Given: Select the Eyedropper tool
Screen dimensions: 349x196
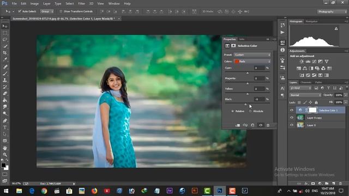Looking at the screenshot, I should pos(5,59).
